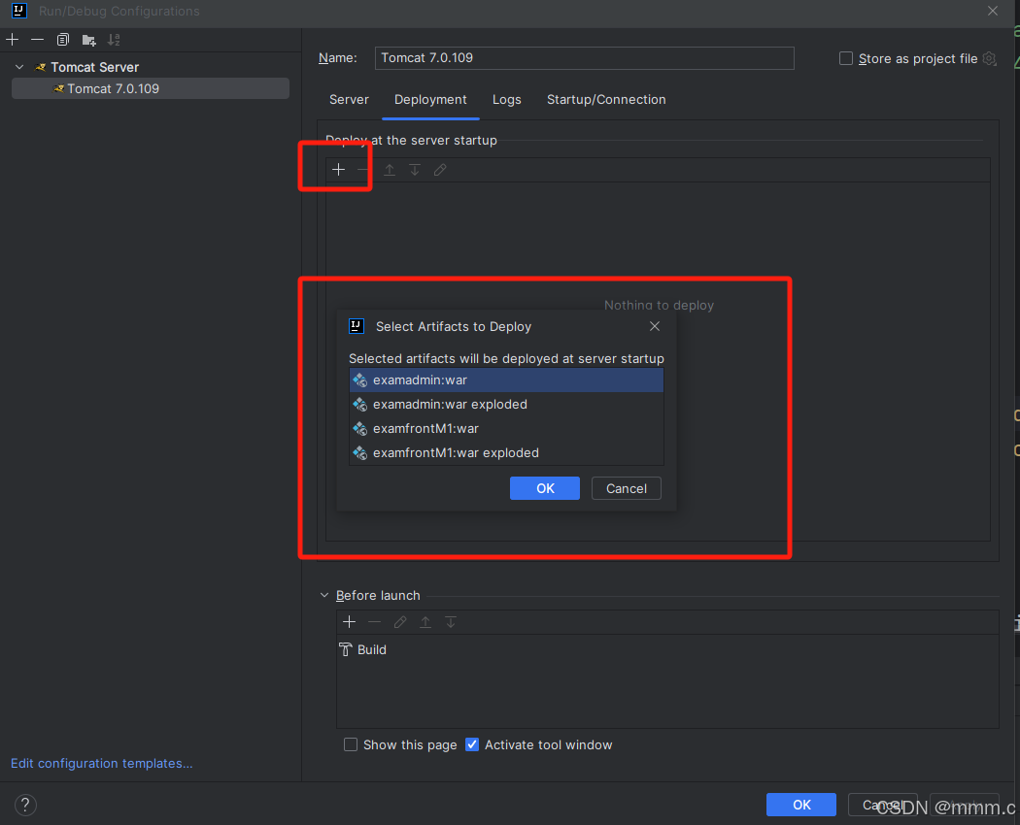Confirm artifact selection with dialog OK
The width and height of the screenshot is (1020, 825).
coord(545,488)
